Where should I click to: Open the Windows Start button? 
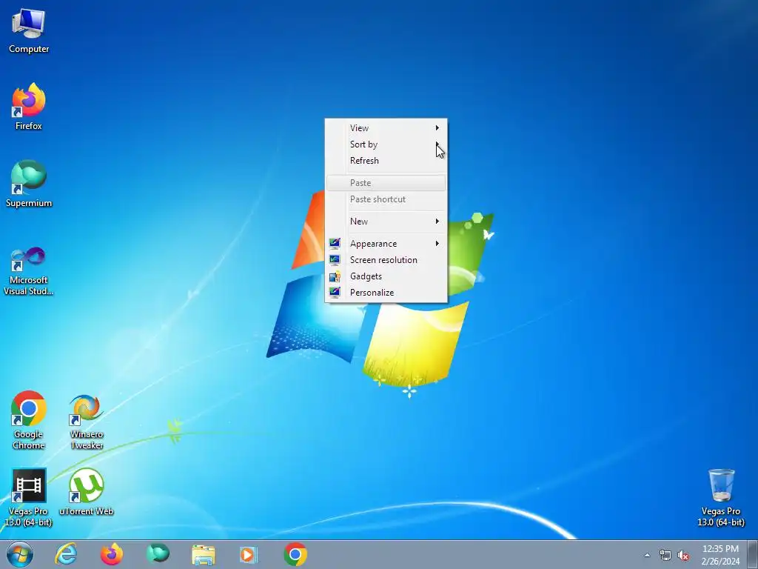[20, 554]
